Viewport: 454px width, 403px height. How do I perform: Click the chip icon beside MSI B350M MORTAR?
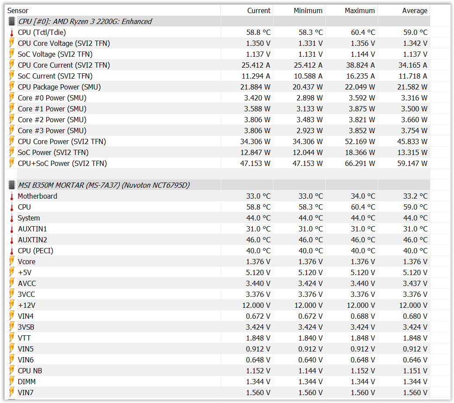[12, 185]
